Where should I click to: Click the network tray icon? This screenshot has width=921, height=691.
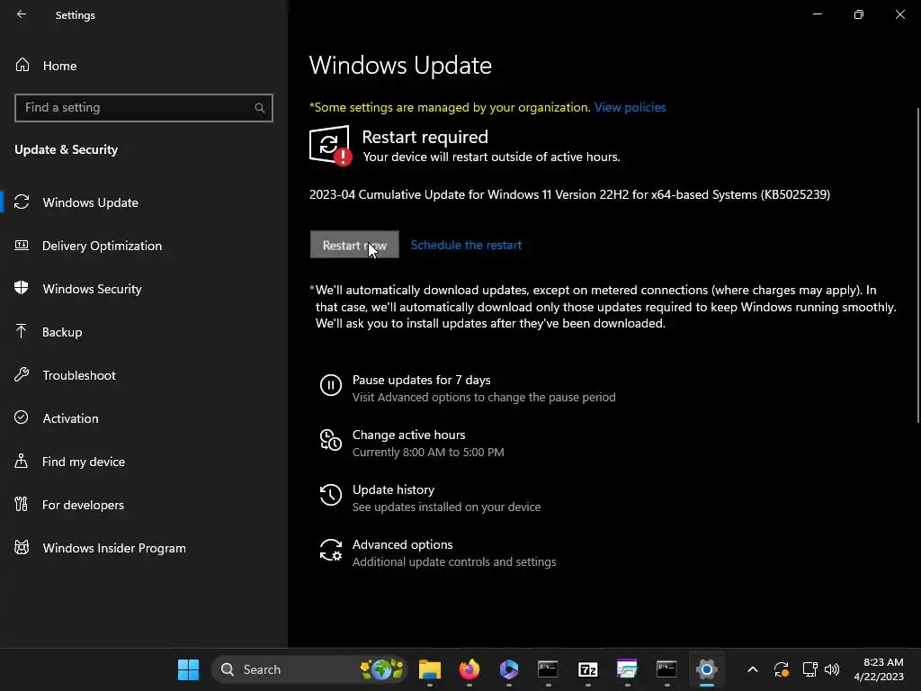810,669
